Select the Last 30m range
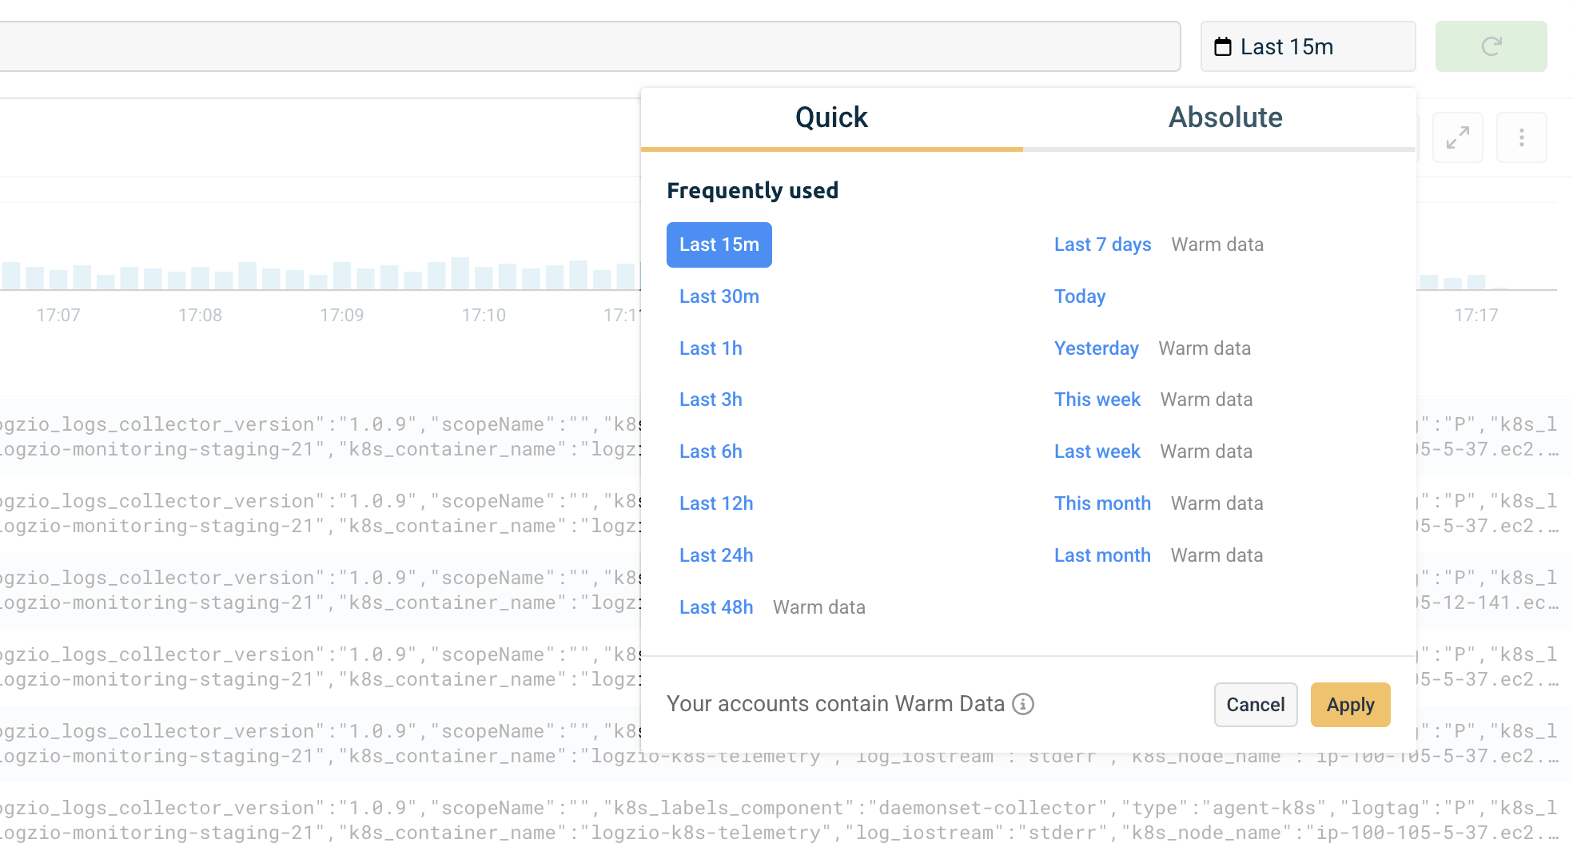Screen dimensions: 1573x855 719,296
